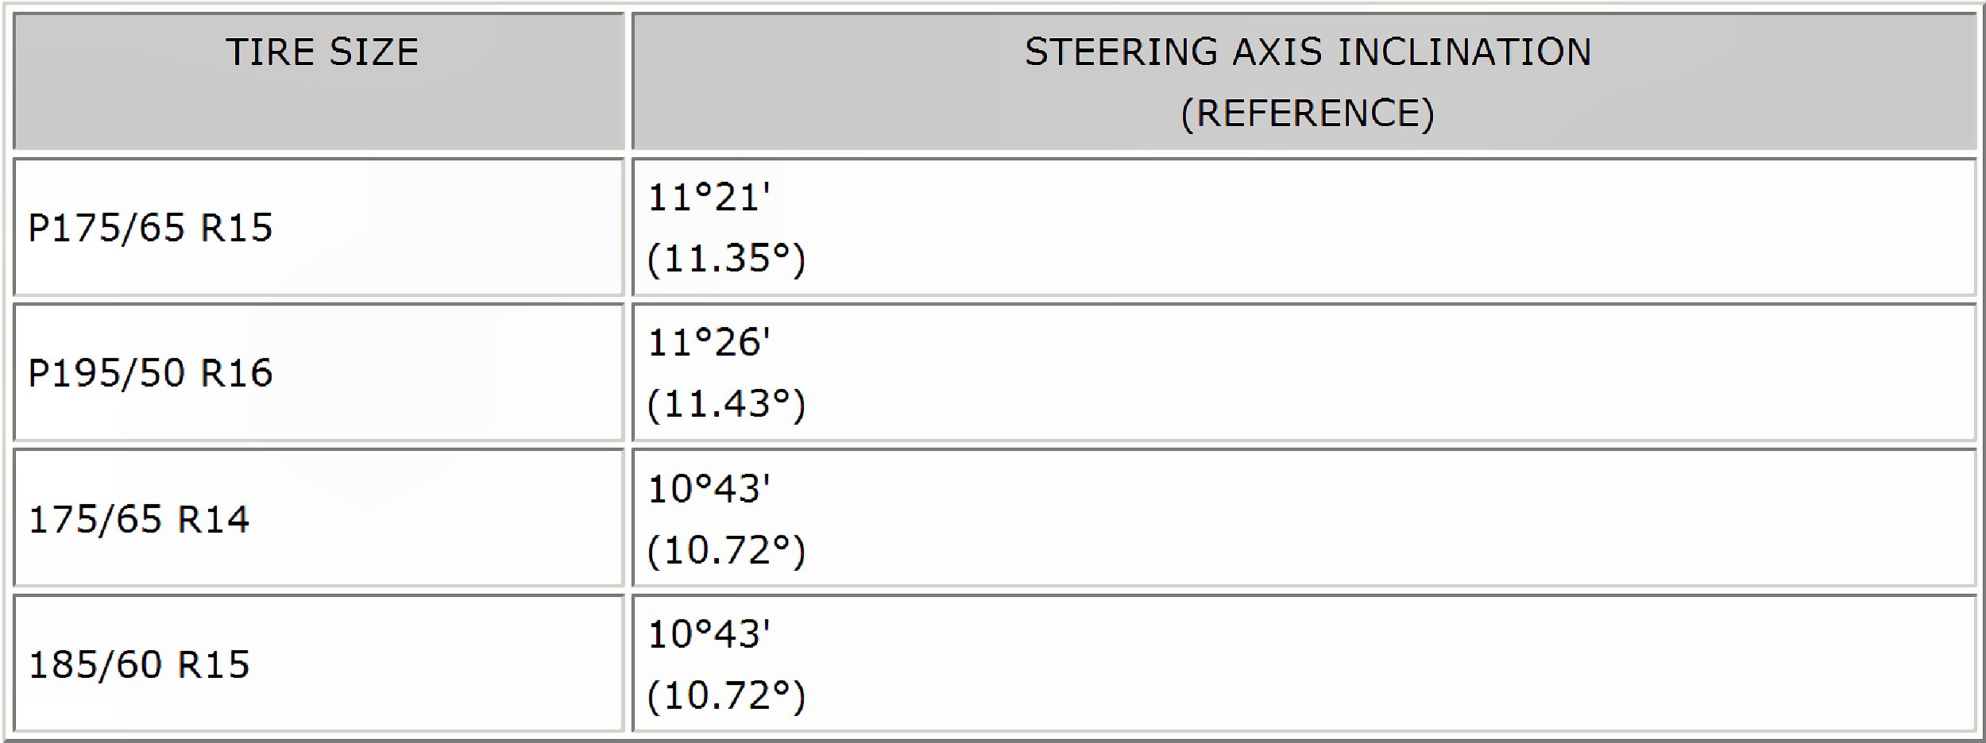This screenshot has width=1986, height=743.
Task: Click the word SIZE in the header
Action: [x=373, y=52]
